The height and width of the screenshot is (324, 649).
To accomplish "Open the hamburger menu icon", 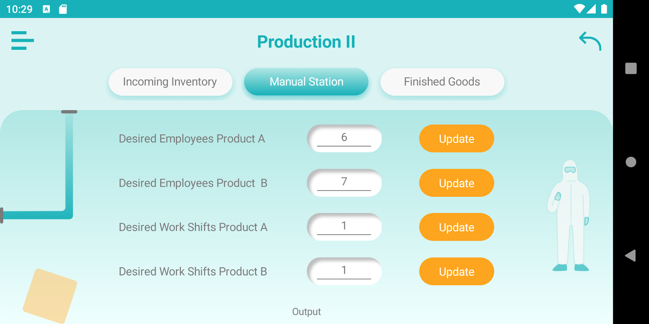I will (22, 40).
